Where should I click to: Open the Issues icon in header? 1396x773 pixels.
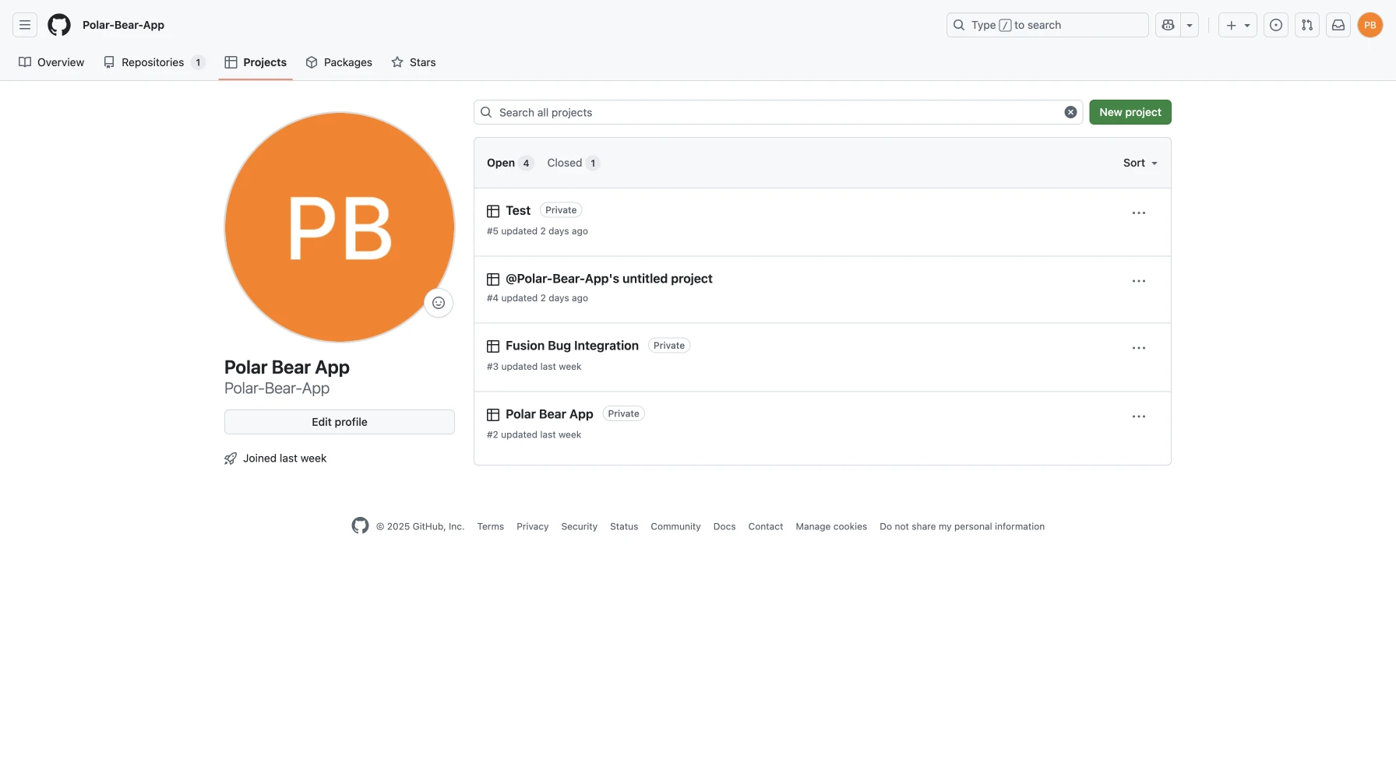click(1276, 25)
